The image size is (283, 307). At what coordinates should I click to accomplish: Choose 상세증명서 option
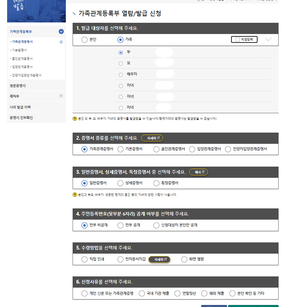pyautogui.click(x=120, y=183)
